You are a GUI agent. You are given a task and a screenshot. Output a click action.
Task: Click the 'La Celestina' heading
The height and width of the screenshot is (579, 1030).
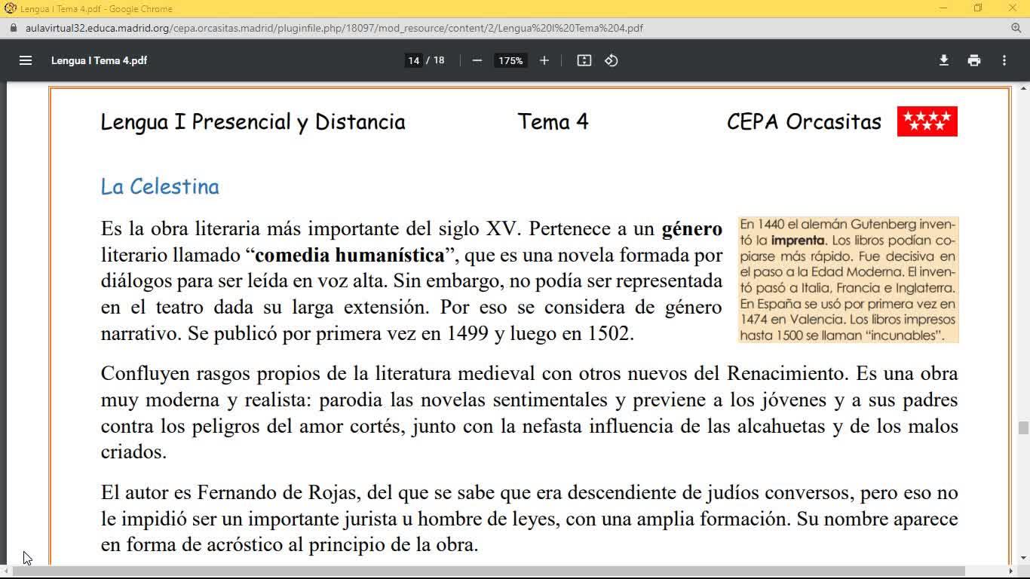coord(160,187)
